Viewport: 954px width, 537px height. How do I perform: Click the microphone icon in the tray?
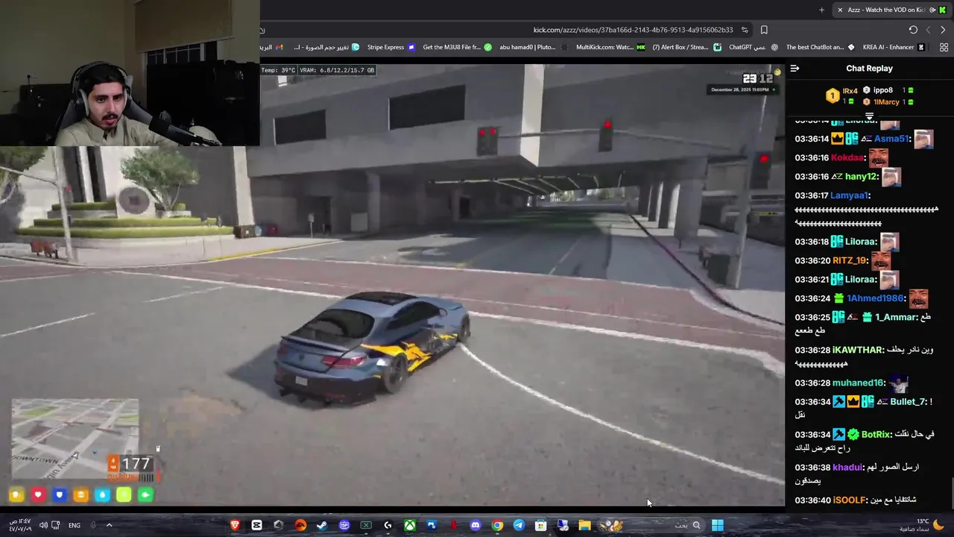click(x=93, y=525)
